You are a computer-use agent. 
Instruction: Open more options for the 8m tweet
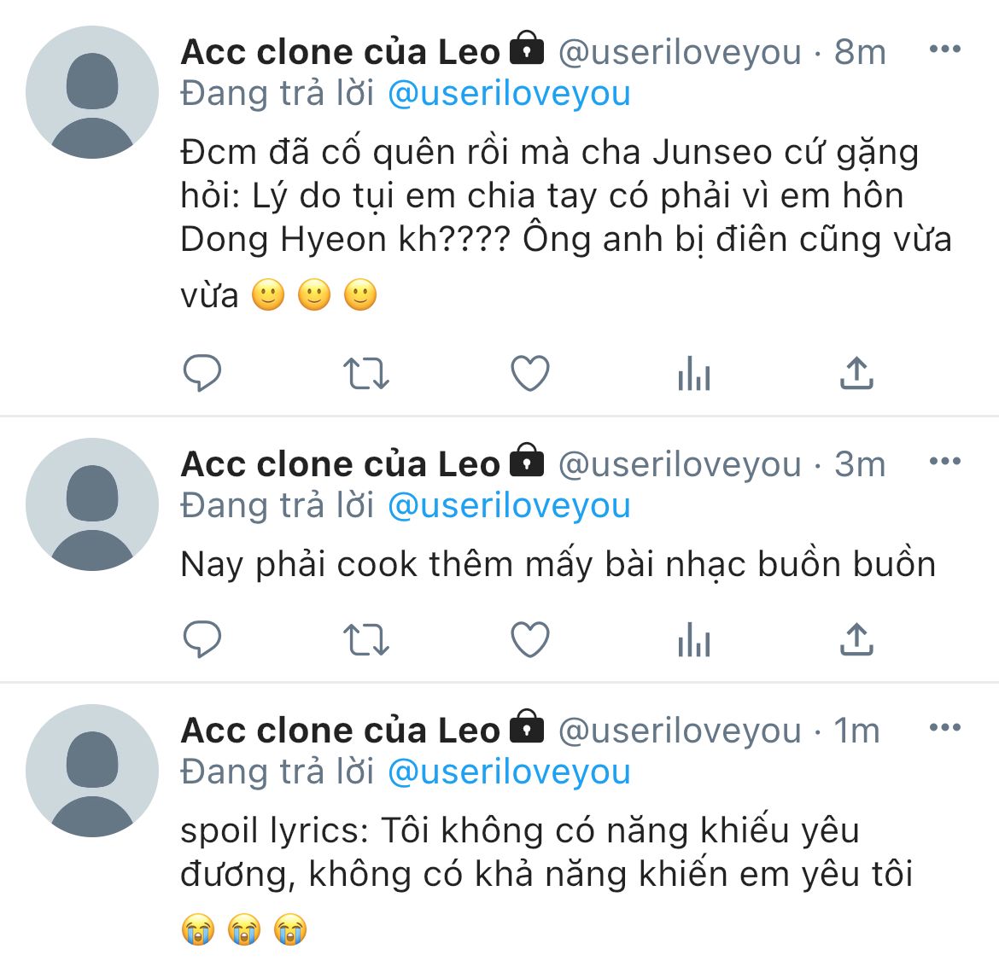coord(944,49)
